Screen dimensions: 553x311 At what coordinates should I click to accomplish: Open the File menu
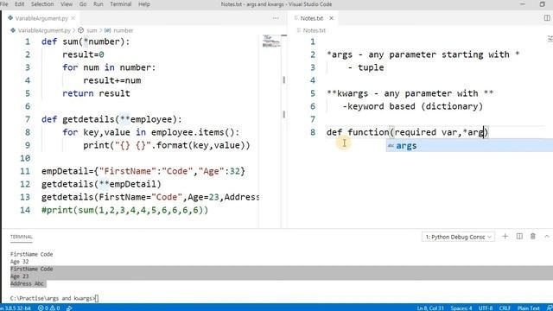pyautogui.click(x=3, y=4)
